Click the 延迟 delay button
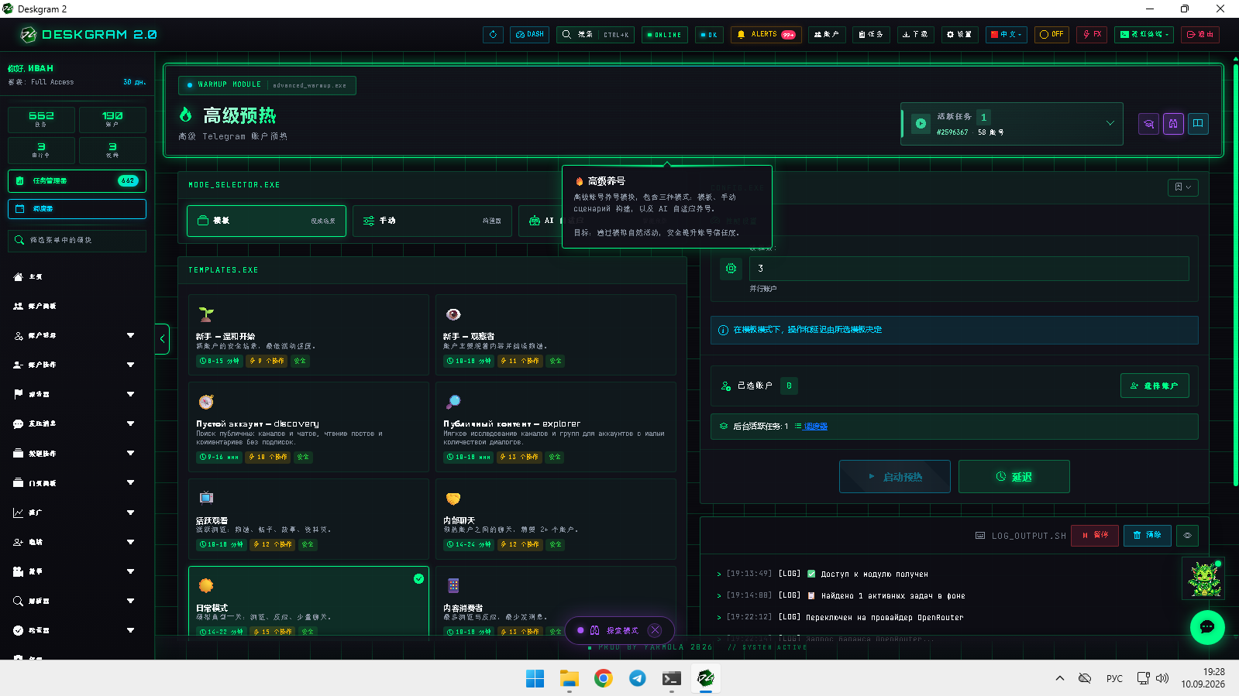 click(x=1014, y=477)
